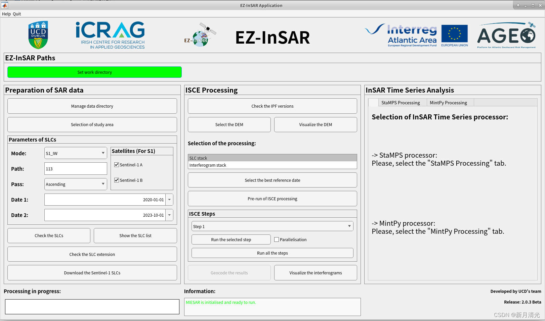Image resolution: width=545 pixels, height=321 pixels.
Task: Click Check the IPF versions button
Action: (272, 106)
